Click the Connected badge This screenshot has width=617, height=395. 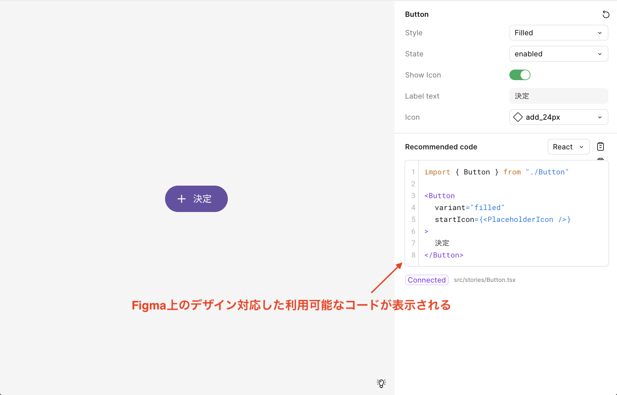coord(427,280)
